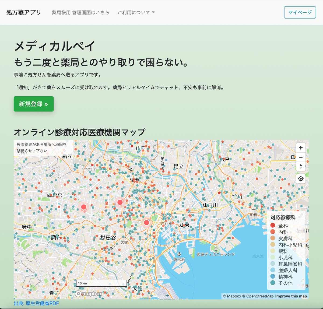Open the © Mapbox attribution link
The width and height of the screenshot is (323, 309).
tap(232, 296)
